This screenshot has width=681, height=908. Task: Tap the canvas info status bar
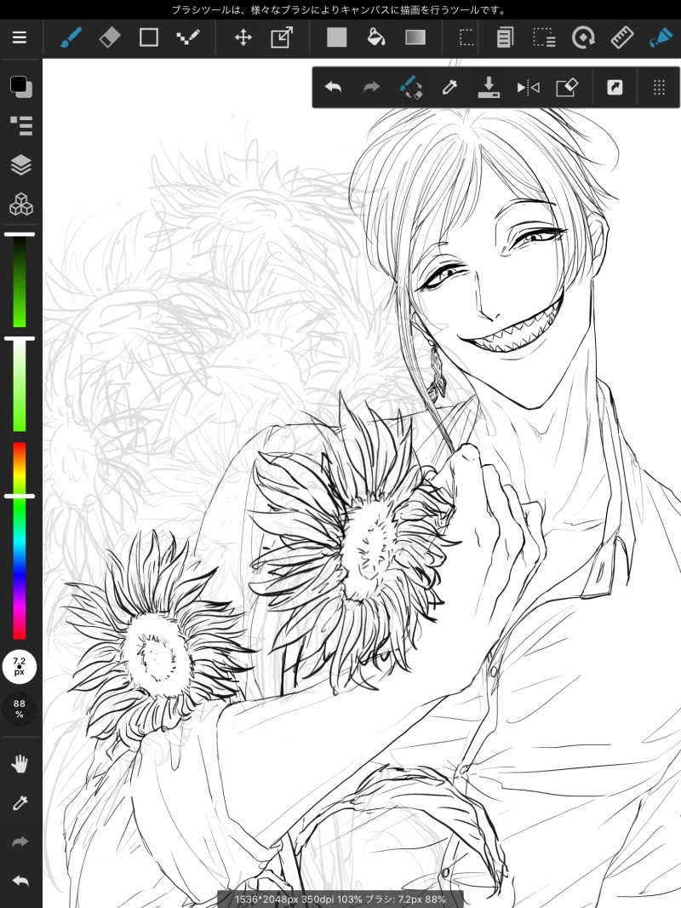340,899
